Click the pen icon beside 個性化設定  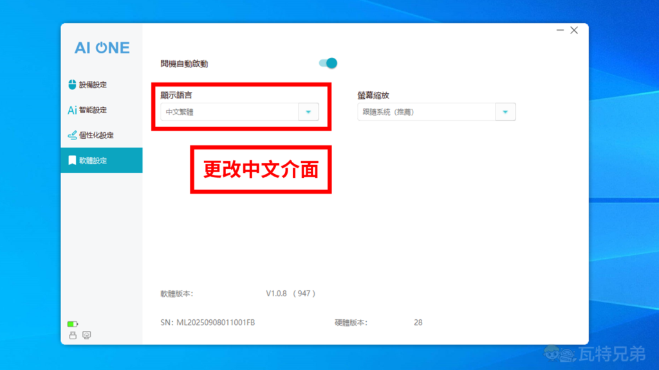[x=72, y=136]
